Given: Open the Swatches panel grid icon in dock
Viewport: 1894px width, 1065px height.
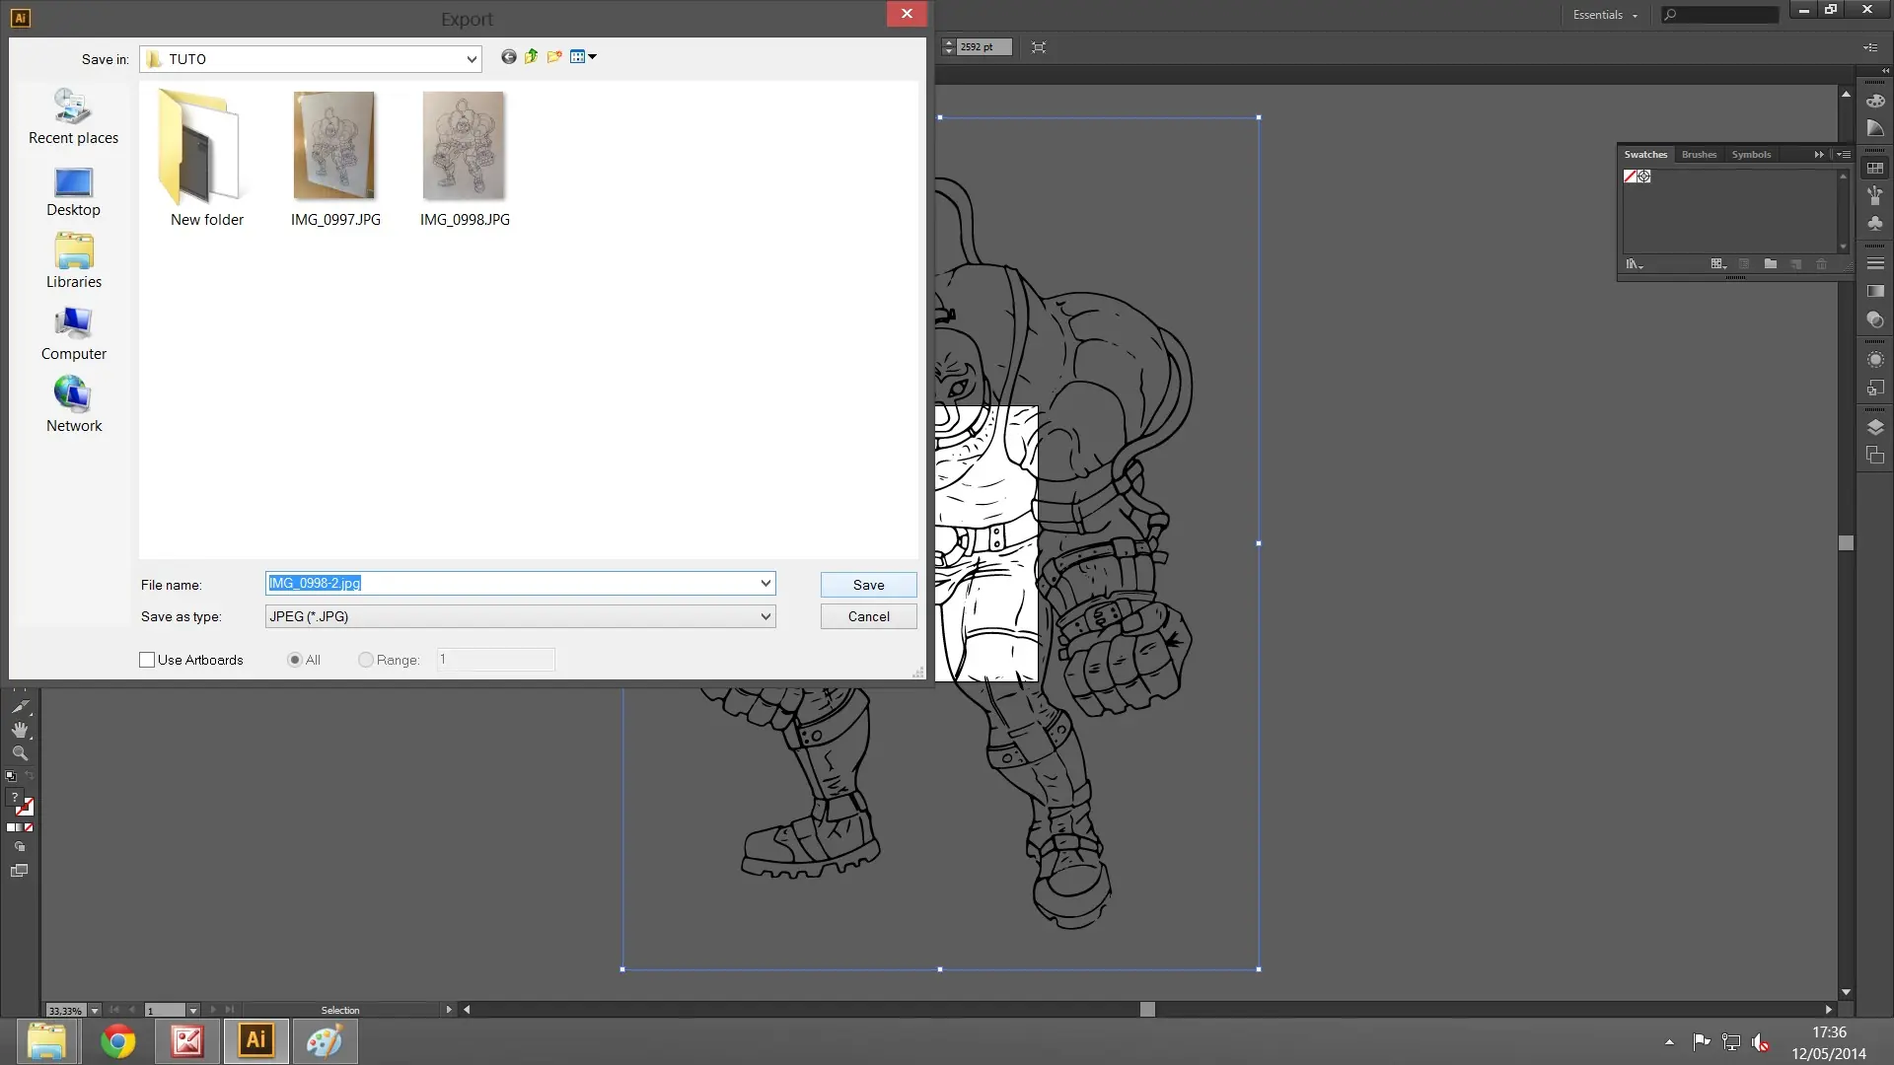Looking at the screenshot, I should 1875,168.
